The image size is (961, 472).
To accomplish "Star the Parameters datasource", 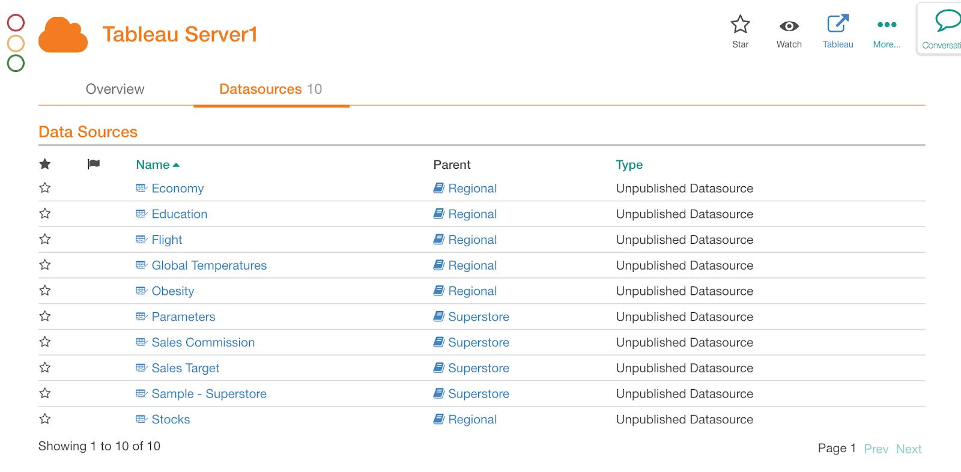I will point(45,316).
